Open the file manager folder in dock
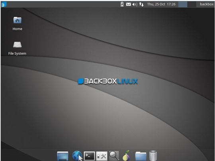This screenshot has width=215, height=161. click(141, 156)
